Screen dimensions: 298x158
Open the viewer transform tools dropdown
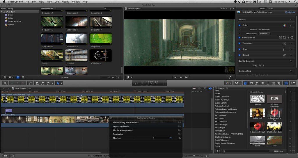pos(129,77)
